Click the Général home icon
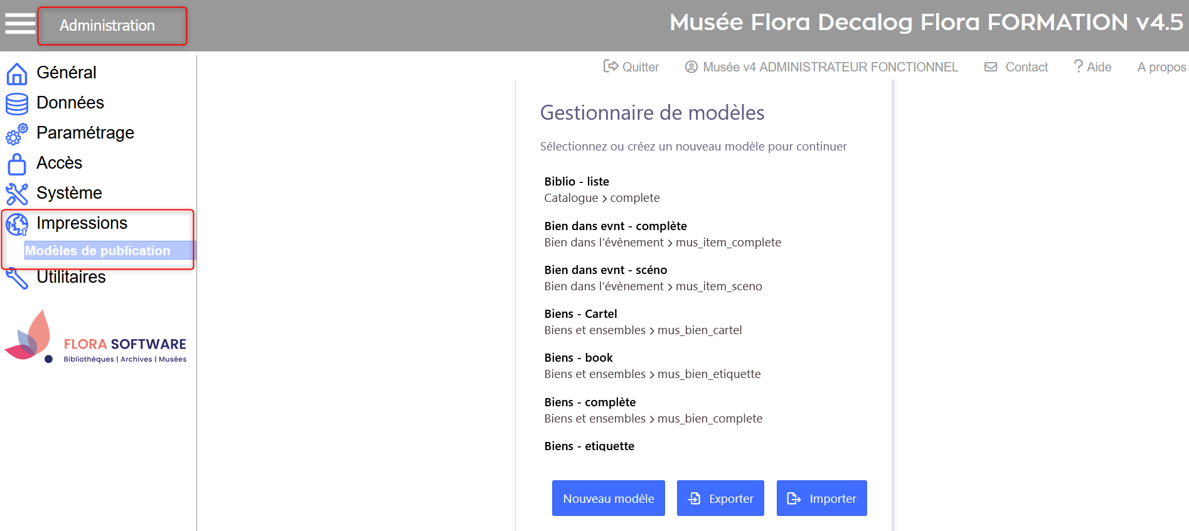Viewport: 1189px width, 531px height. (17, 74)
